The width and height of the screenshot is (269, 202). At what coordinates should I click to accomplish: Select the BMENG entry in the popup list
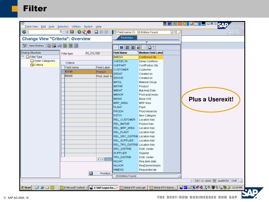click(138, 57)
